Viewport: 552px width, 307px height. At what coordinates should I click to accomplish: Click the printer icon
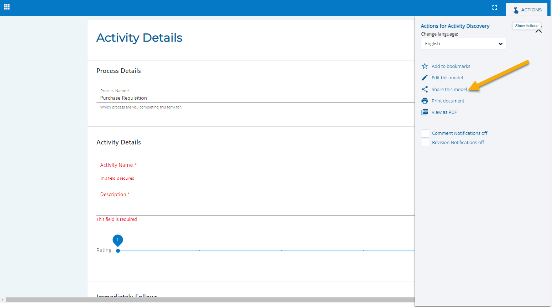click(x=425, y=101)
